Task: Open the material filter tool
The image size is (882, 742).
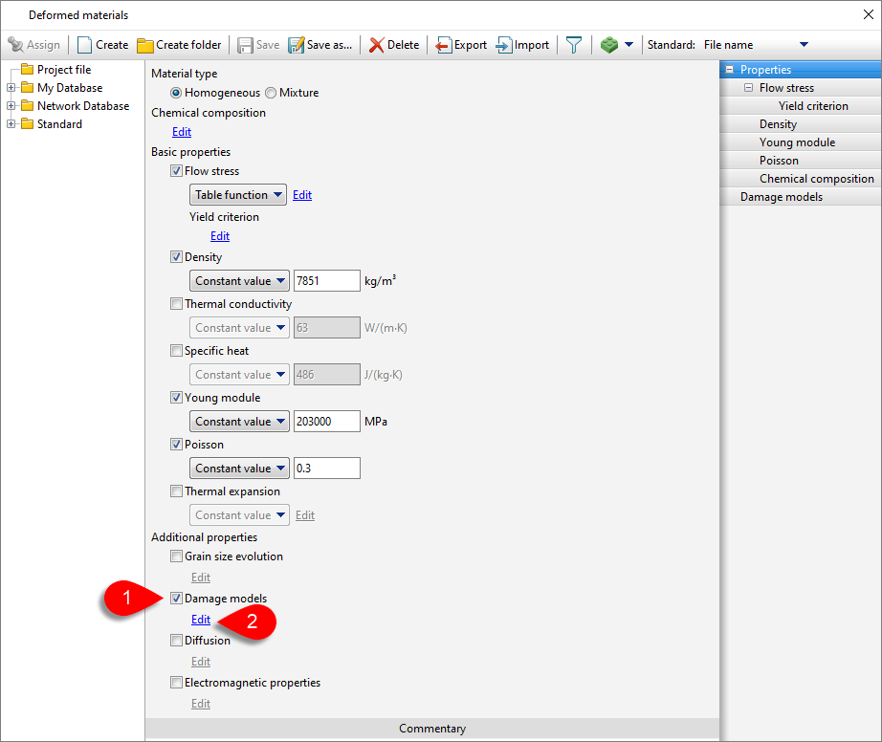Action: 573,44
